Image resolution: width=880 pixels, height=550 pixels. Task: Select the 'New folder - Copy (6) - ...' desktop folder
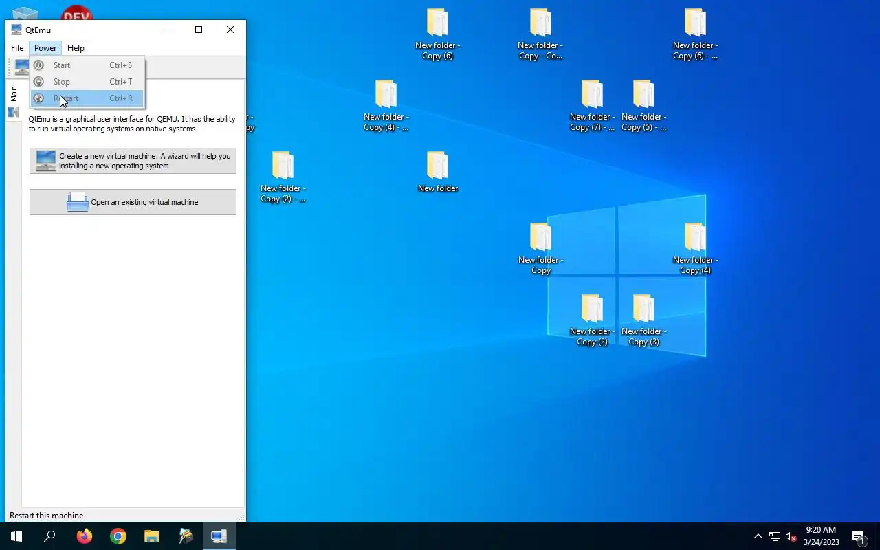[x=695, y=34]
